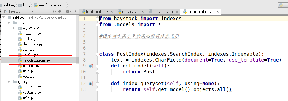Fold the get_model method at line 9
Screen dimensions: 288x101
click(97, 66)
